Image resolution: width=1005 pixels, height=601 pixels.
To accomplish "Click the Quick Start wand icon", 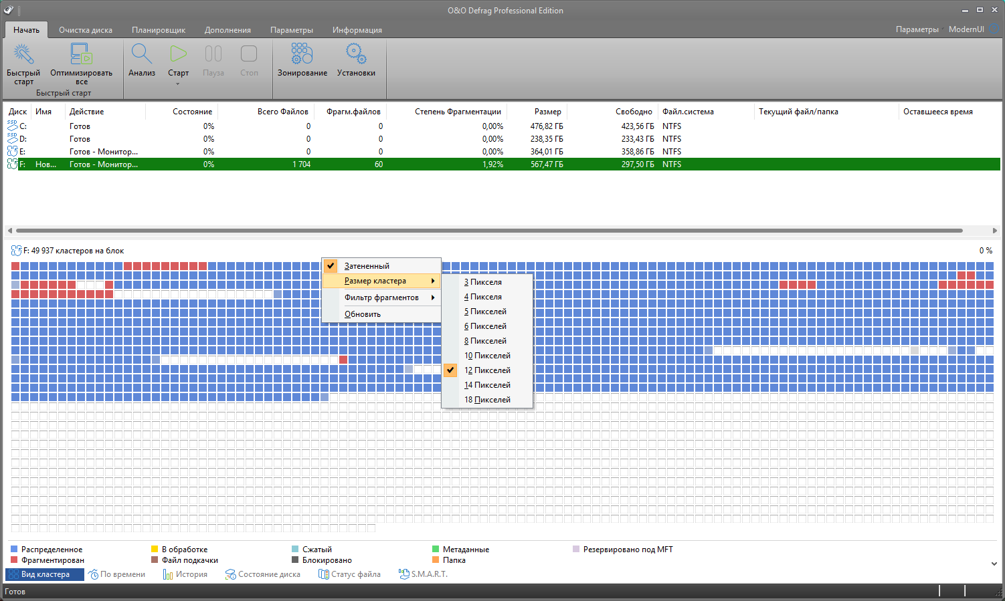I will (23, 55).
